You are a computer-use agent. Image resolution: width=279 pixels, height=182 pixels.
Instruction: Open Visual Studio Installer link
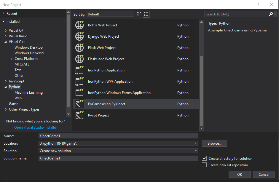coord(36,127)
